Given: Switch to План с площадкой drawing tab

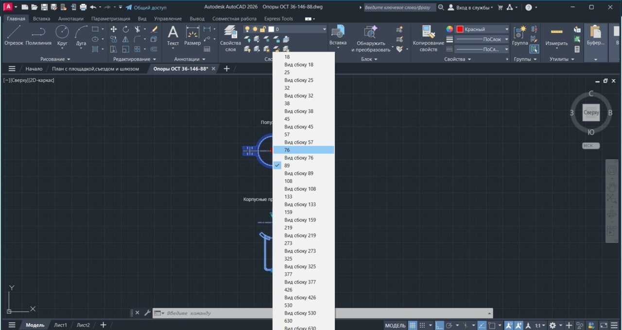Looking at the screenshot, I should click(95, 69).
